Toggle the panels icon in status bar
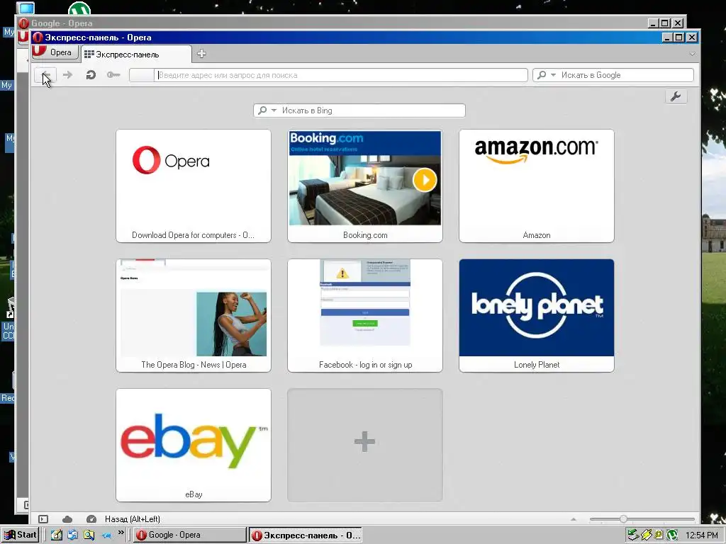The height and width of the screenshot is (544, 726). [43, 519]
